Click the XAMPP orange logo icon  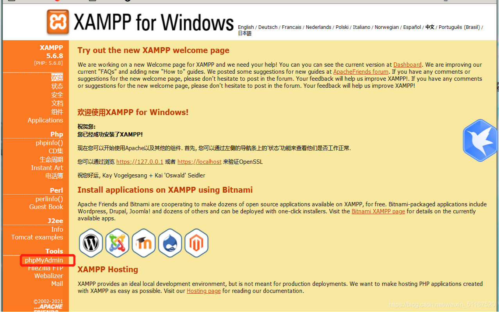tap(57, 22)
